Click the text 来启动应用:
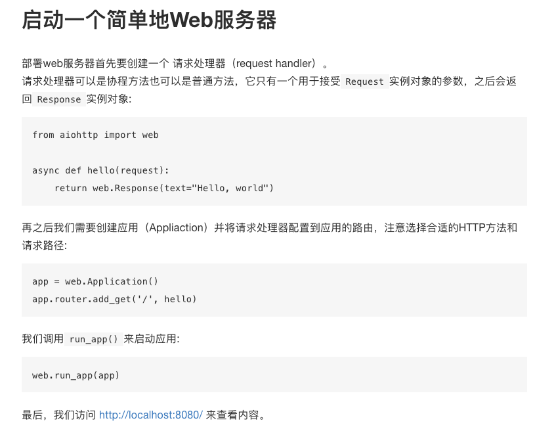The image size is (556, 433). (152, 339)
